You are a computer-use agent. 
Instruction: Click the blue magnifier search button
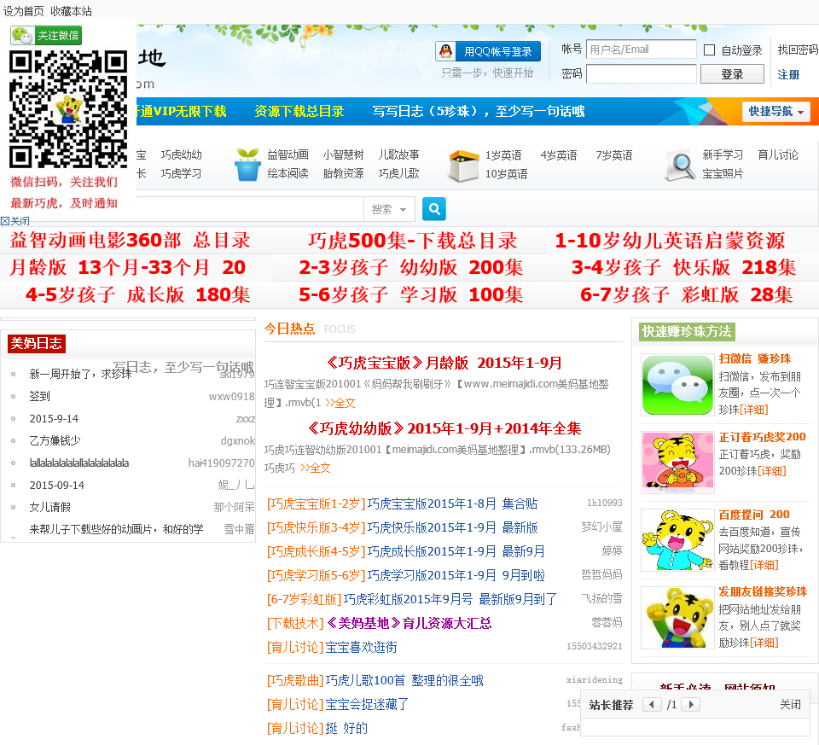pyautogui.click(x=434, y=209)
